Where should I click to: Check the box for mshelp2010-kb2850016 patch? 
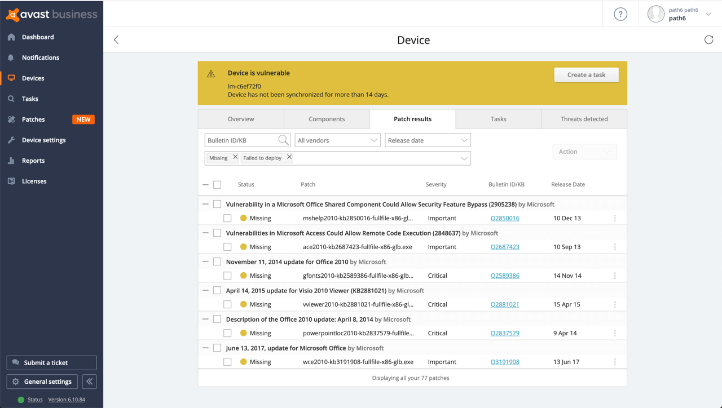pyautogui.click(x=227, y=218)
